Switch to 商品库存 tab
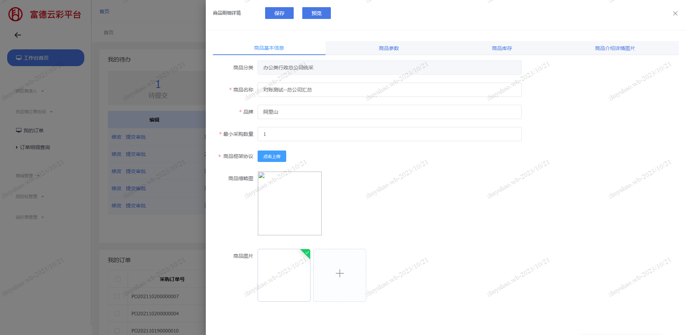Image resolution: width=686 pixels, height=335 pixels. (x=502, y=48)
